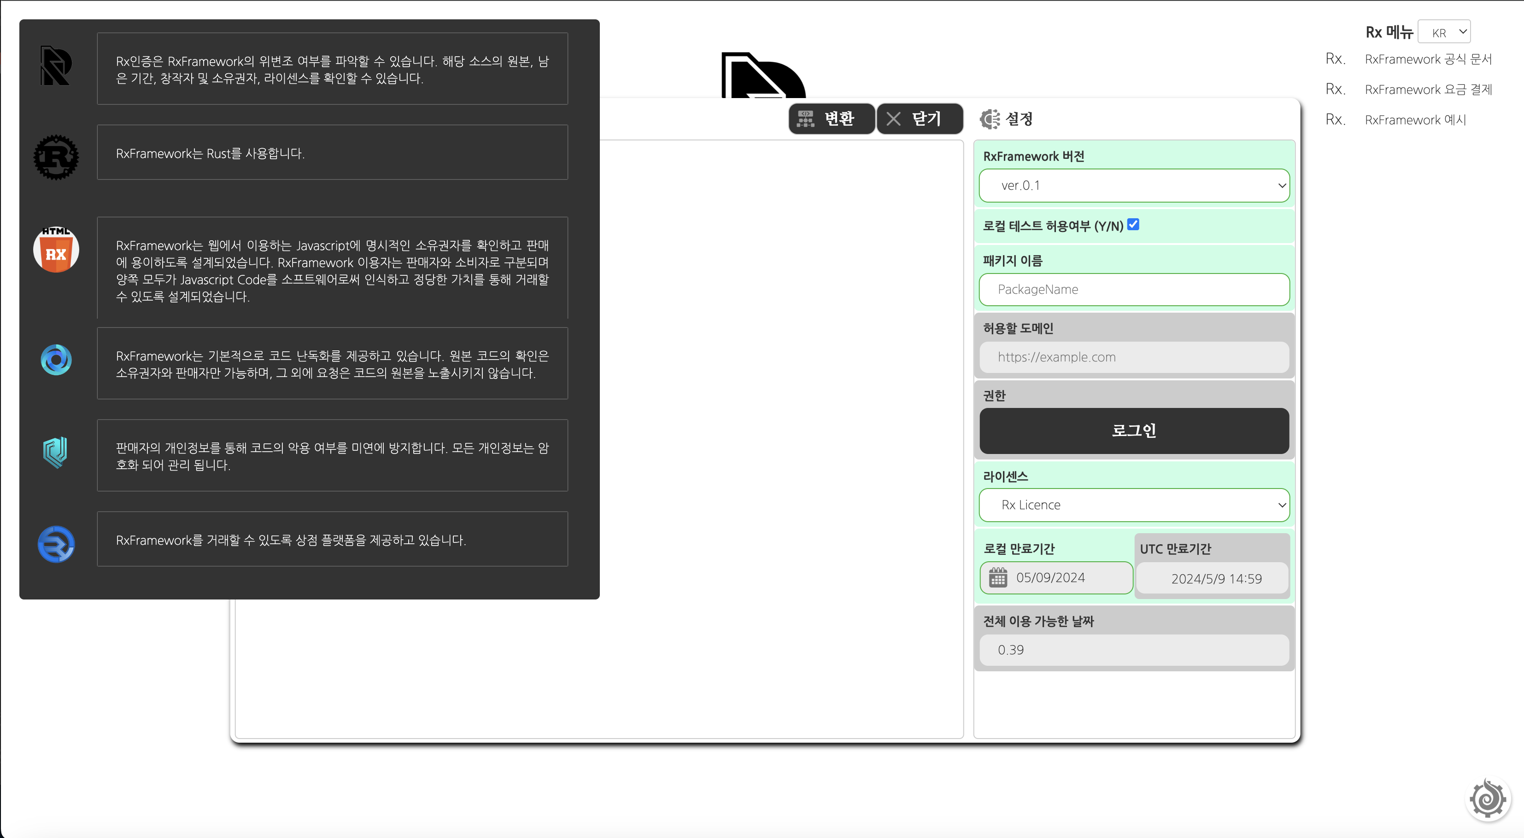Open RxFramework 공식 문서 link
Screen dimensions: 1524x838
pos(1428,59)
